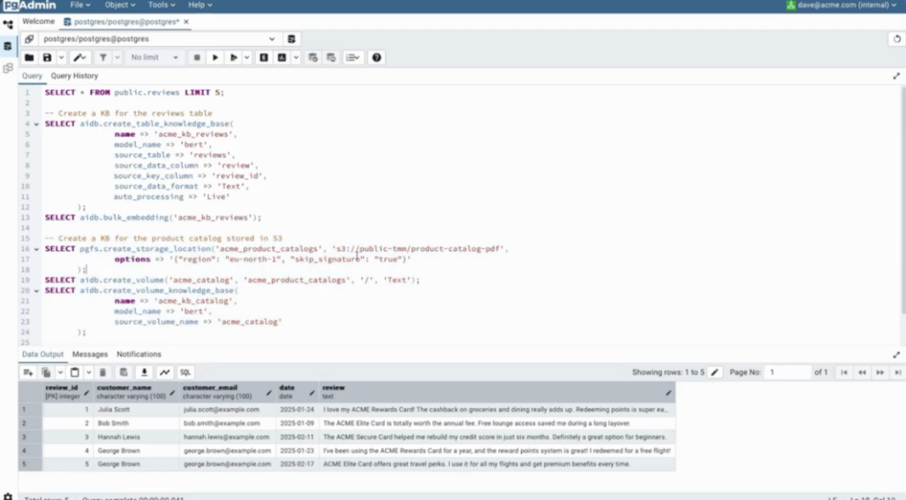906x500 pixels.
Task: Select the Query Tool sidebar icon
Action: 8,46
